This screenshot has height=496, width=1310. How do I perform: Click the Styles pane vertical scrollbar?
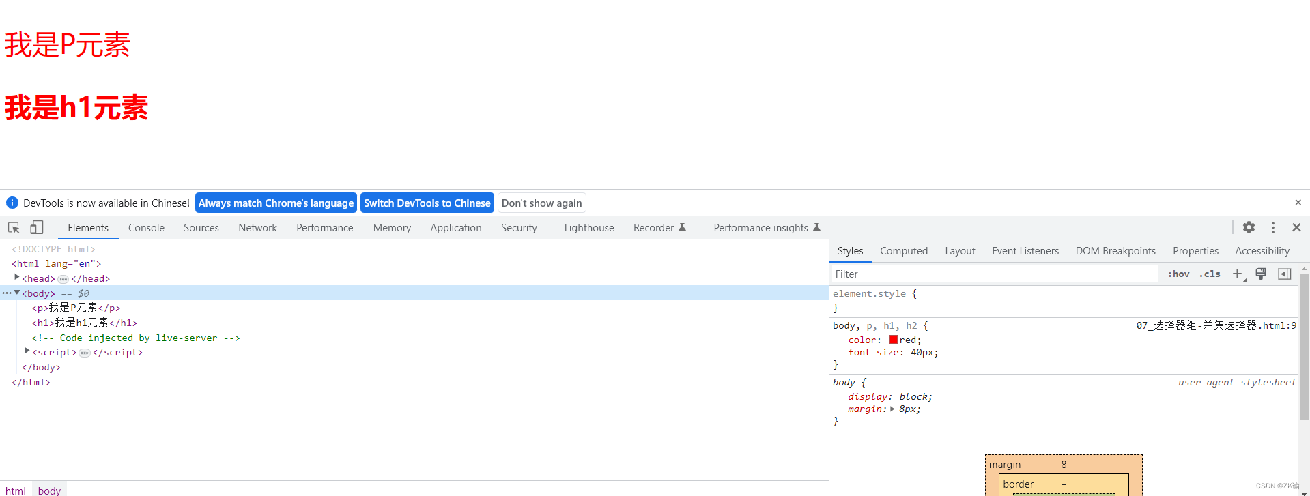(1304, 348)
